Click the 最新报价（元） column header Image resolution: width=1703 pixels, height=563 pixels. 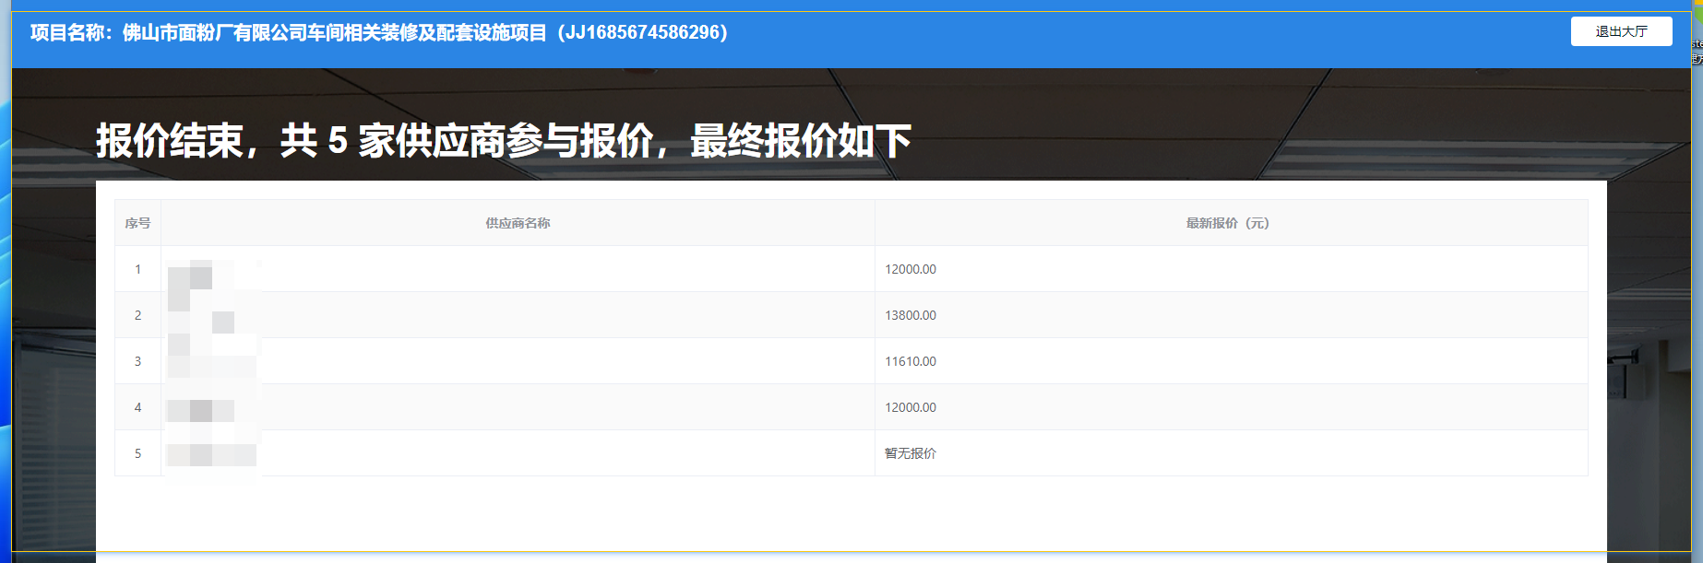(1227, 223)
